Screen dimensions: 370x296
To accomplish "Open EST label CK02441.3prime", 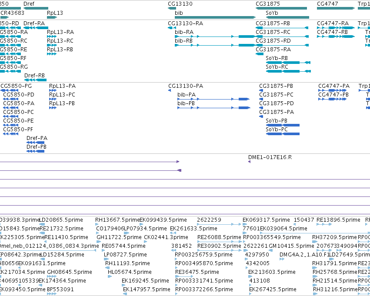I will pos(166,237).
